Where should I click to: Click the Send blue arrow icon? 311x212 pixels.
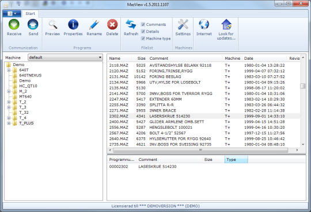[x=33, y=25]
